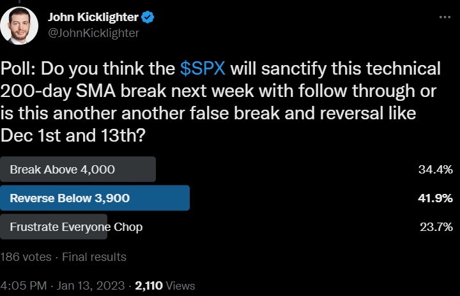Open the 2,110 Views analytics
Image resolution: width=460 pixels, height=296 pixels.
(165, 286)
